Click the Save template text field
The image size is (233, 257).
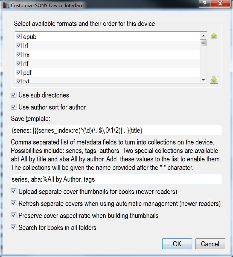pos(116,131)
